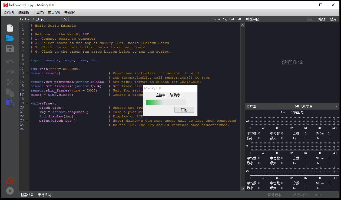Click 'Res - 没有图像' histogram caption
The image size is (341, 200).
point(292,112)
